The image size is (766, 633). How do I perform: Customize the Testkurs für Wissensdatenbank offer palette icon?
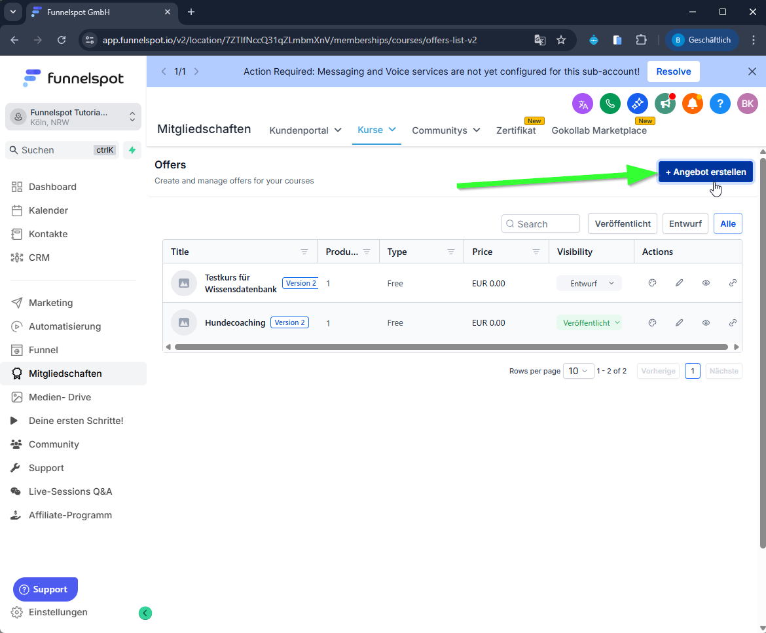pyautogui.click(x=652, y=283)
